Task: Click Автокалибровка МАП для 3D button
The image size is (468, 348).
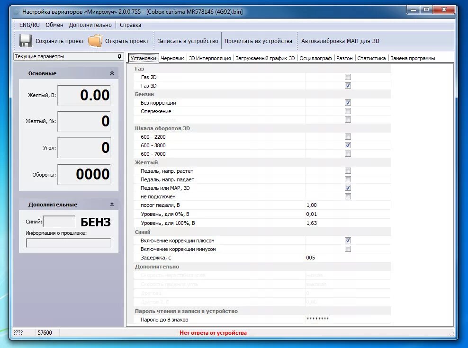Action: [340, 41]
